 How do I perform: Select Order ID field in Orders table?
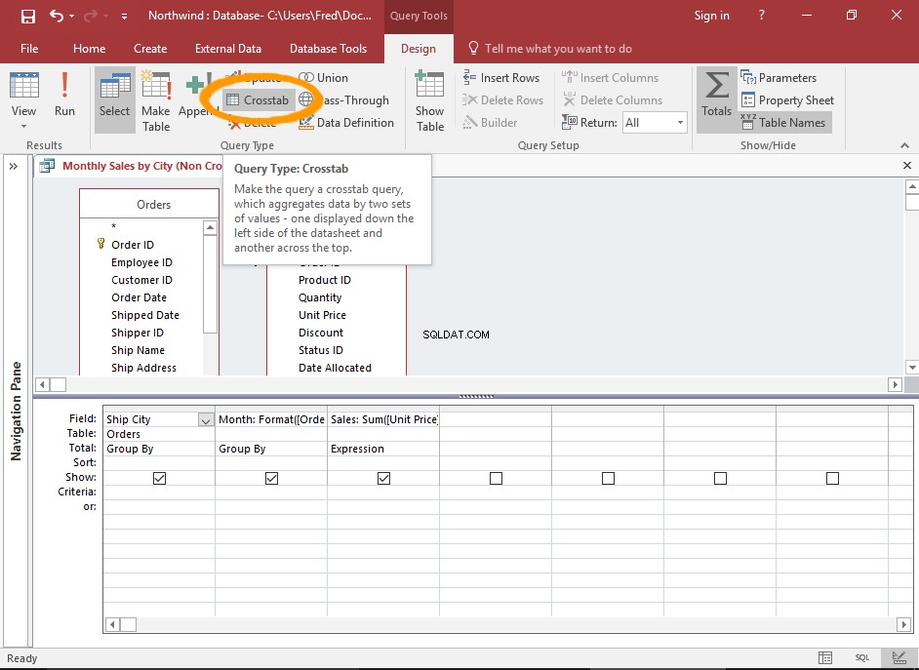(x=133, y=245)
